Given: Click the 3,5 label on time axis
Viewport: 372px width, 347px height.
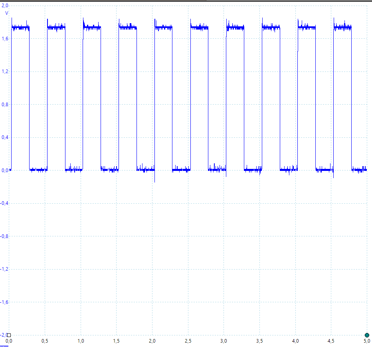Looking at the screenshot, I should tap(259, 341).
